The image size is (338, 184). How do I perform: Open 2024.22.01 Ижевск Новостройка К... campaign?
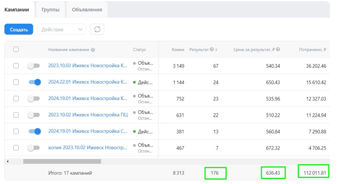pyautogui.click(x=88, y=82)
